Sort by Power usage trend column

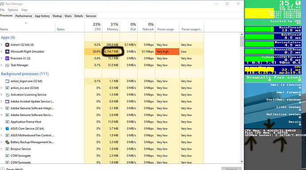point(192,27)
